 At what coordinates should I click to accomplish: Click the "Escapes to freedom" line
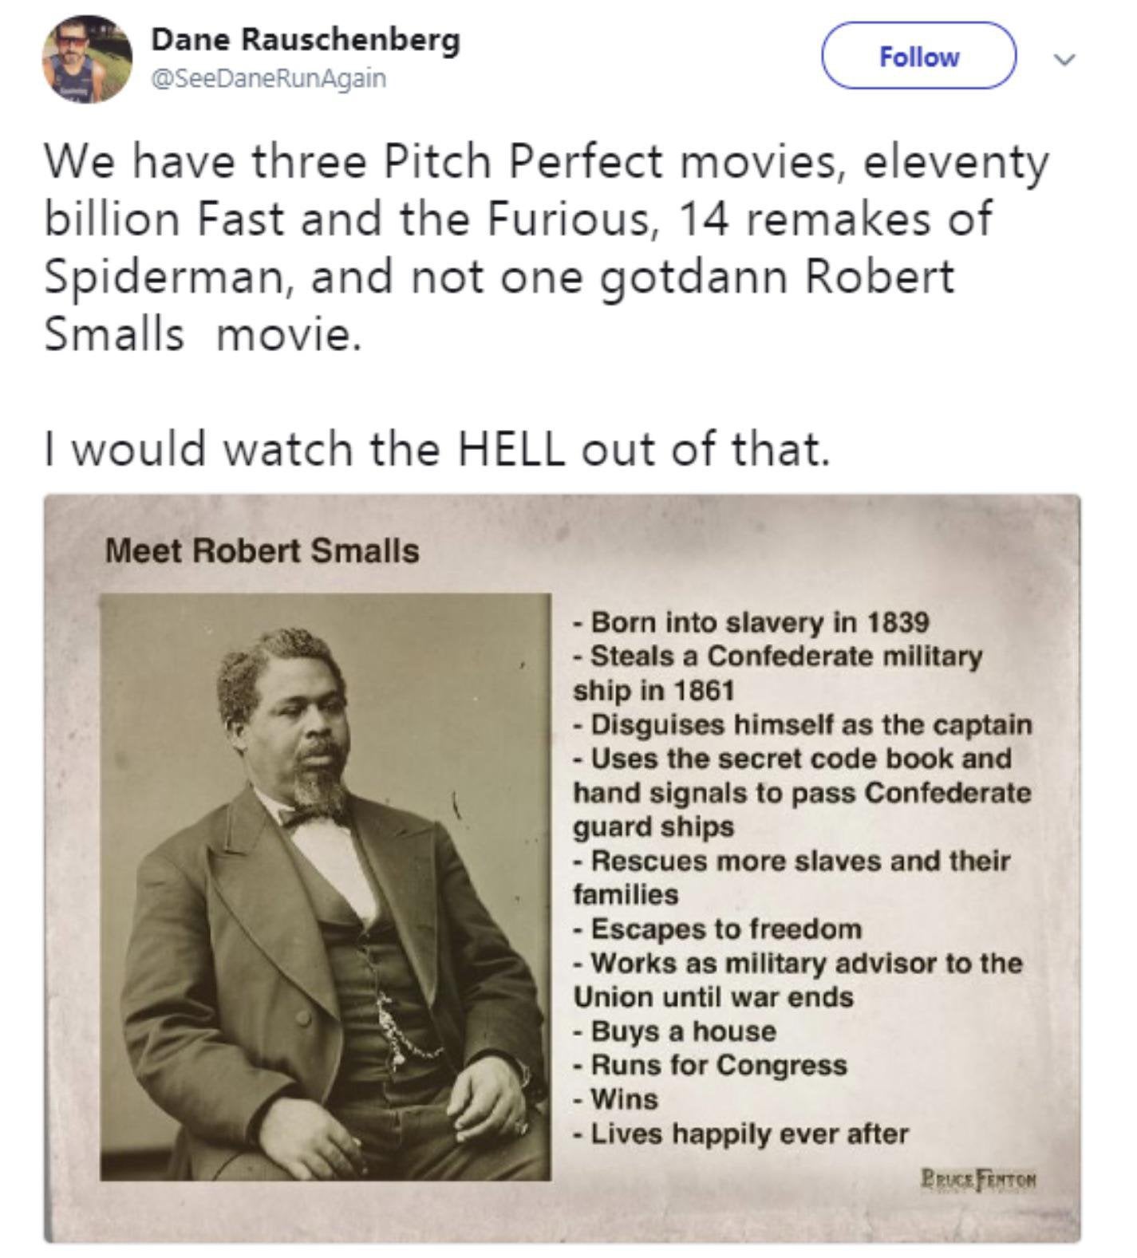click(717, 929)
